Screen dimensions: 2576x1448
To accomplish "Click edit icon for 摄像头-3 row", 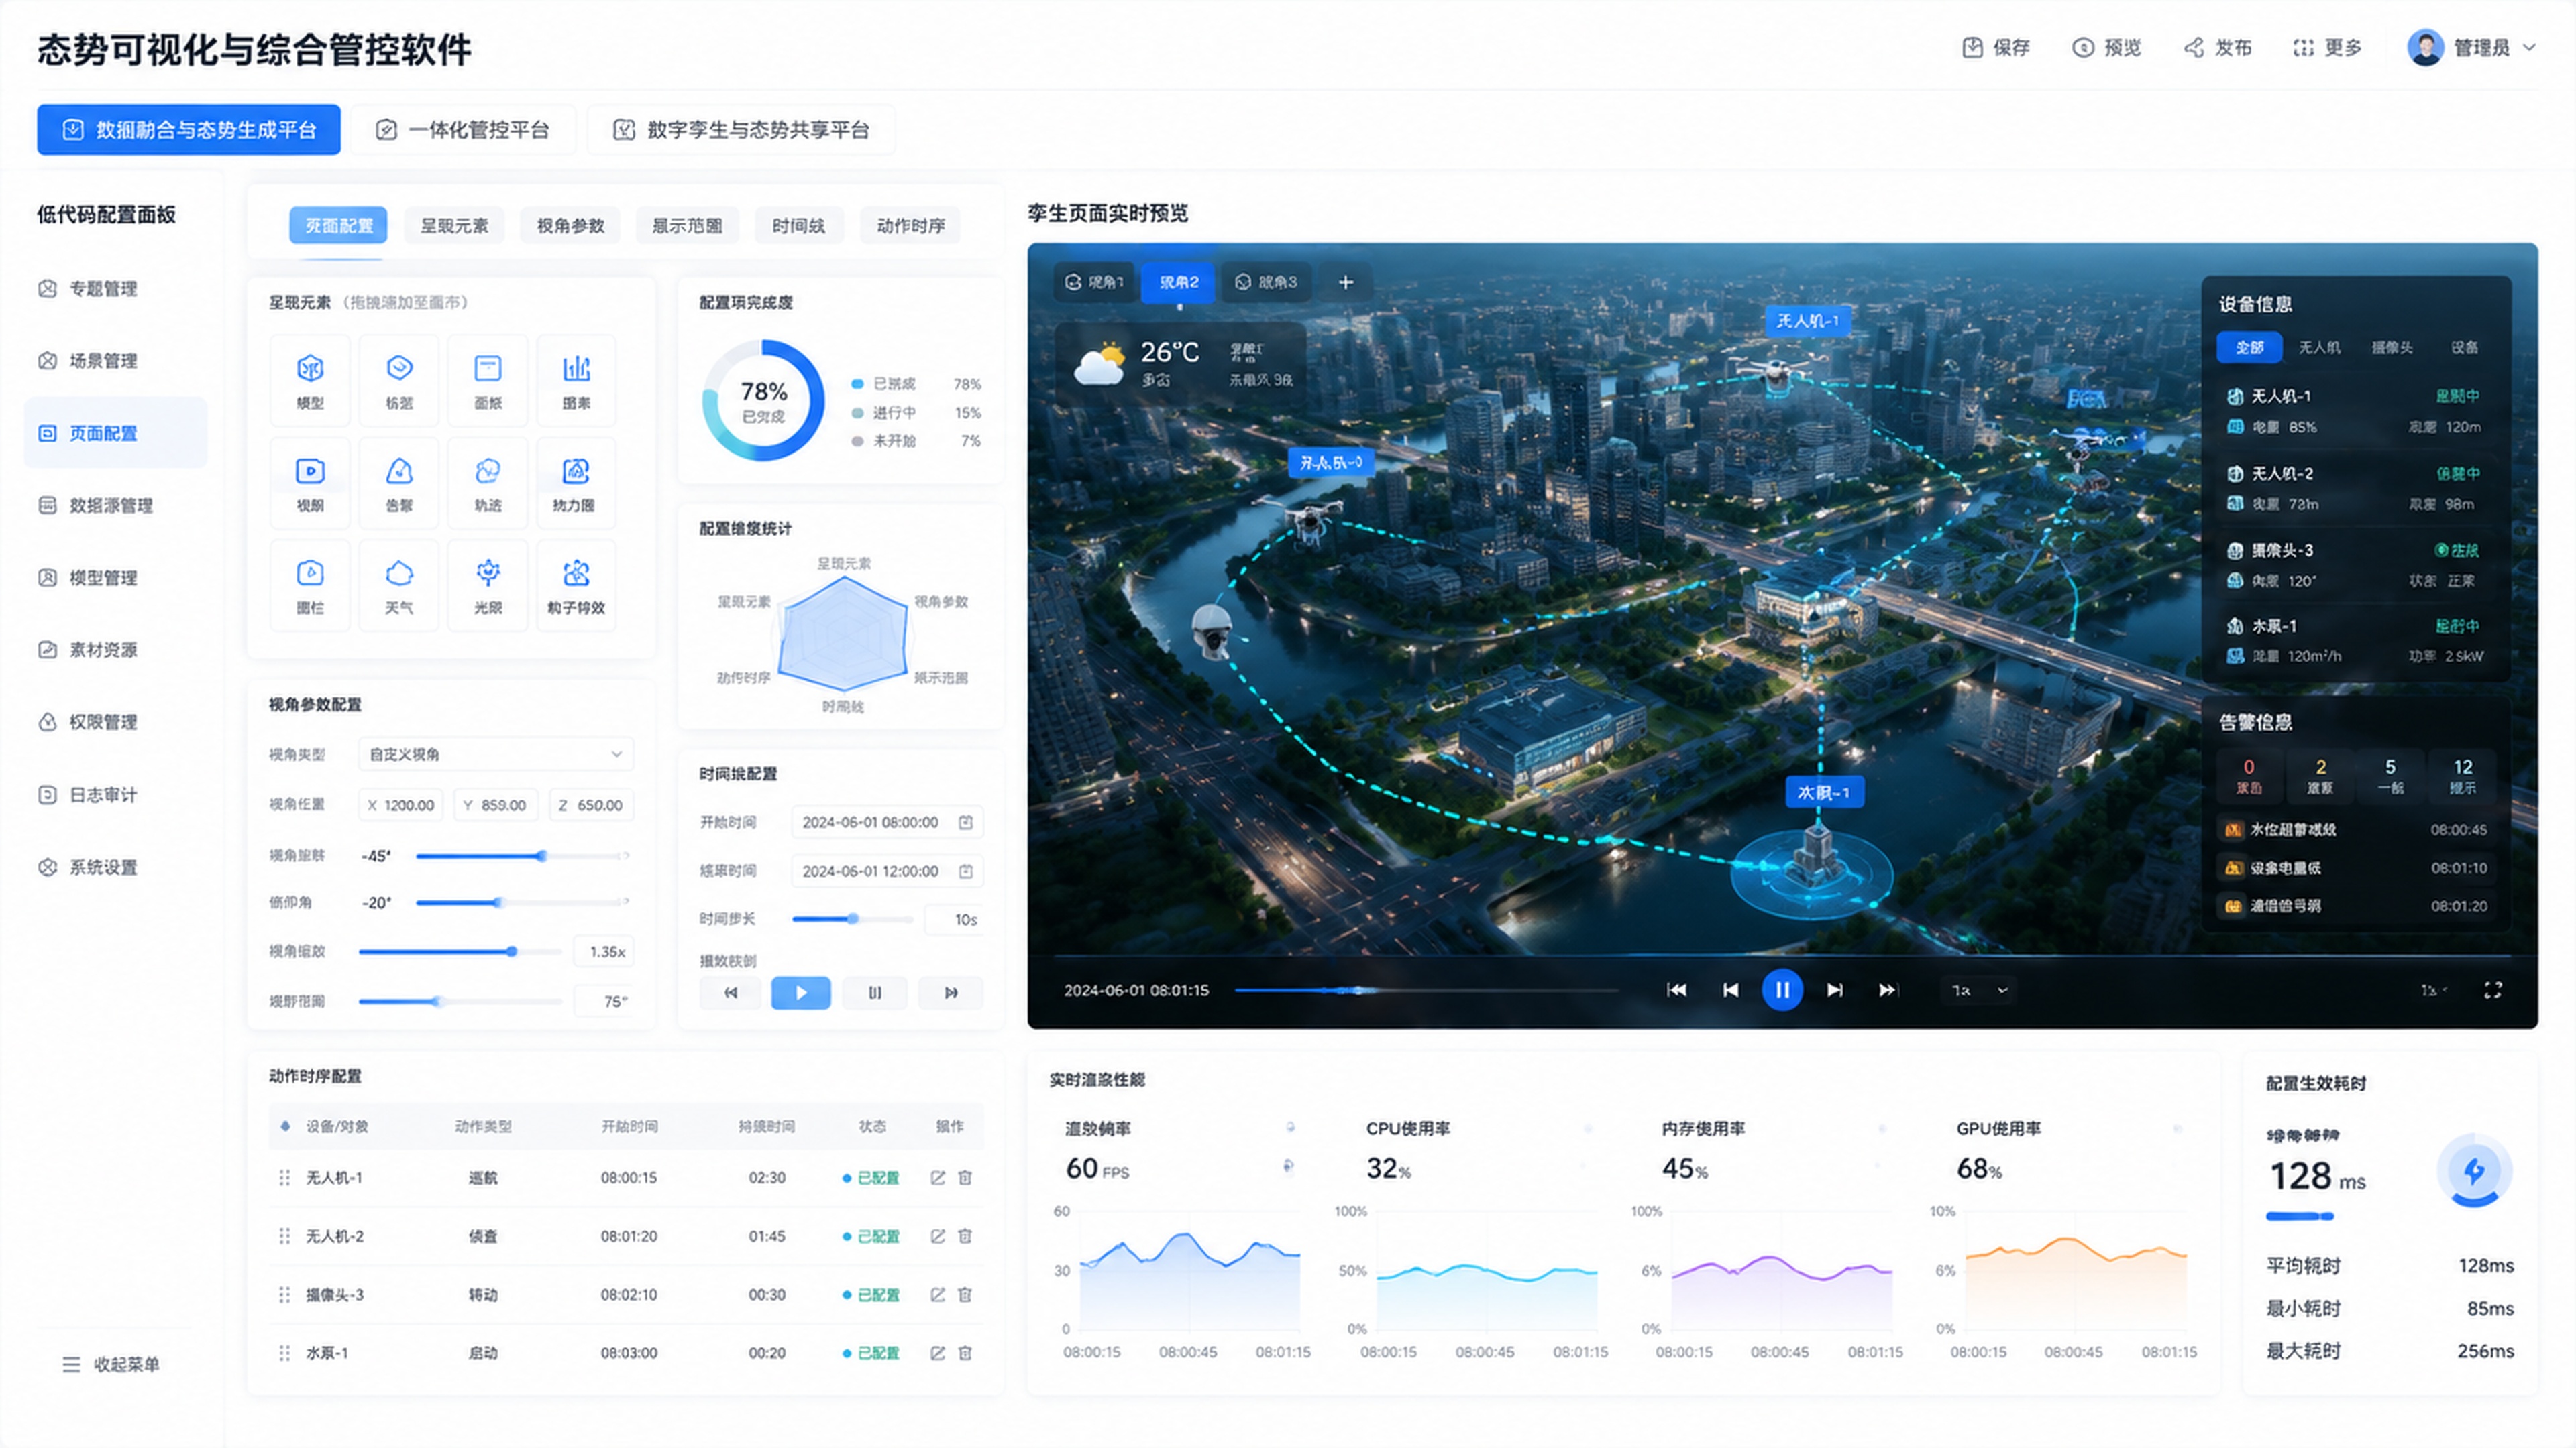I will (938, 1295).
